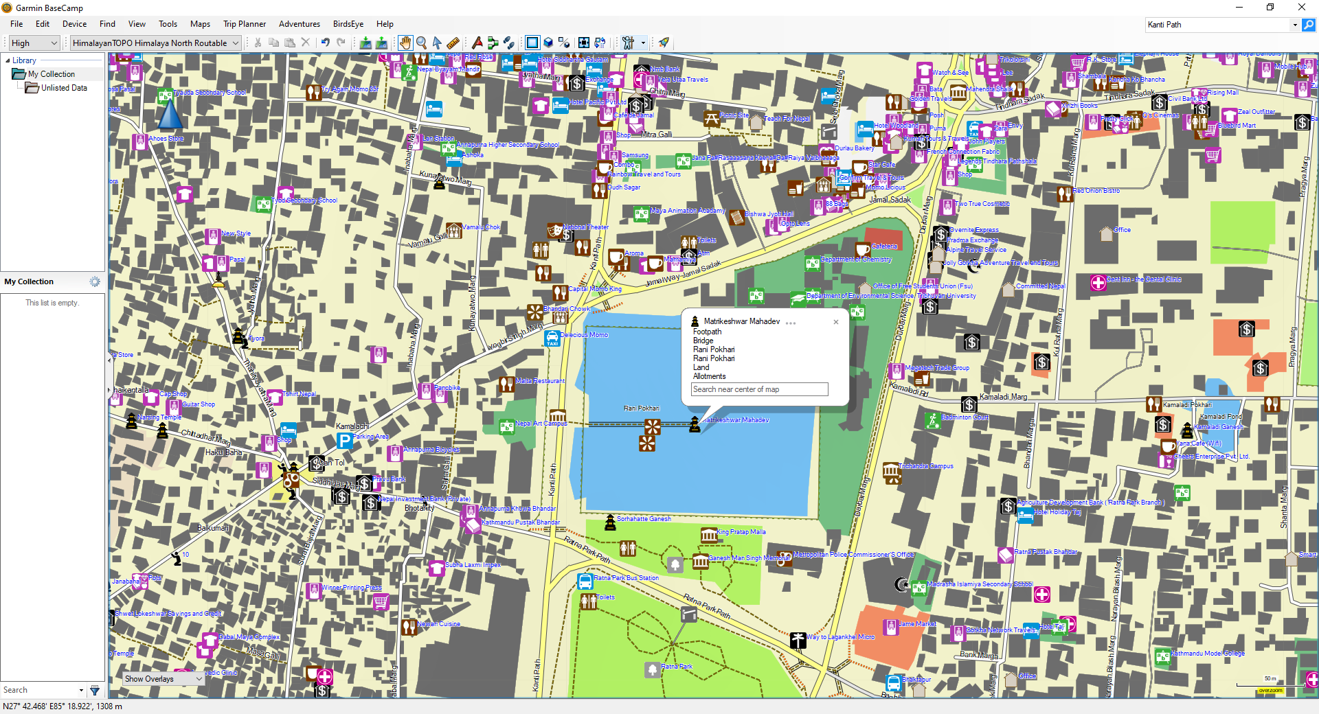This screenshot has width=1319, height=714.
Task: Click the Kanti Path search box
Action: [1218, 25]
